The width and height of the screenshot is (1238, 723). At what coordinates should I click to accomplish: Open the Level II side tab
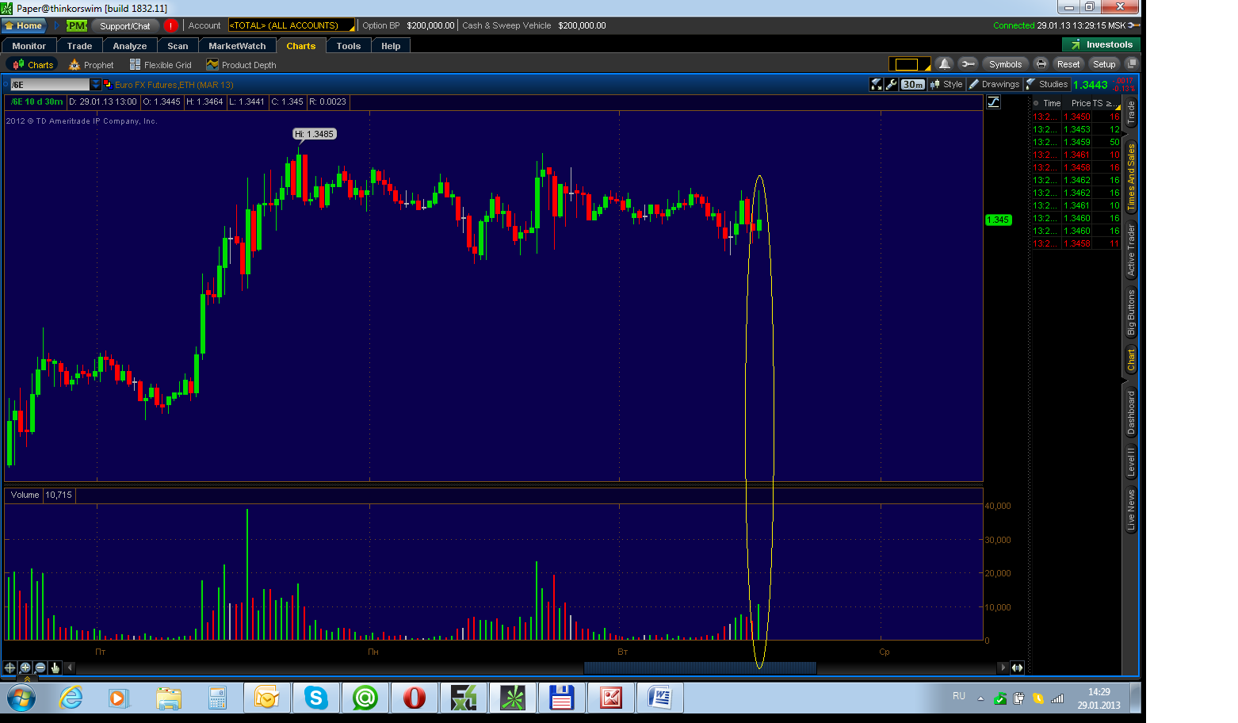(x=1131, y=462)
